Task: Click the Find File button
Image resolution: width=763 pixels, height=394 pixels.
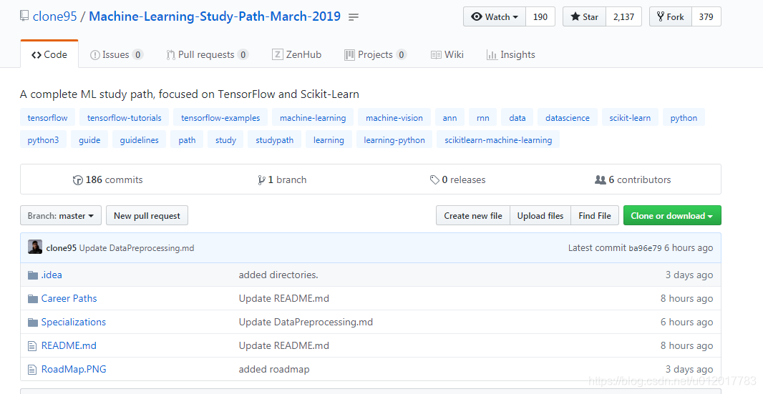Action: pyautogui.click(x=595, y=215)
